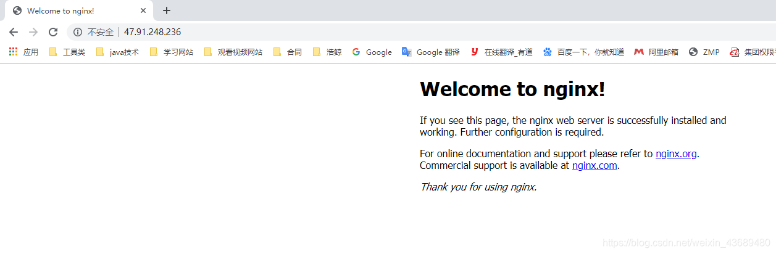Open the 工具类 bookmark folder
Viewport: 776px width, 254px height.
(x=67, y=52)
